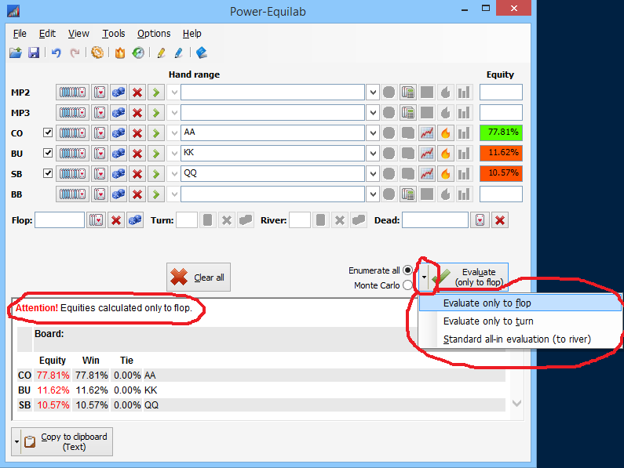This screenshot has width=624, height=468.
Task: Clear BB row hand range X icon
Action: pyautogui.click(x=137, y=194)
